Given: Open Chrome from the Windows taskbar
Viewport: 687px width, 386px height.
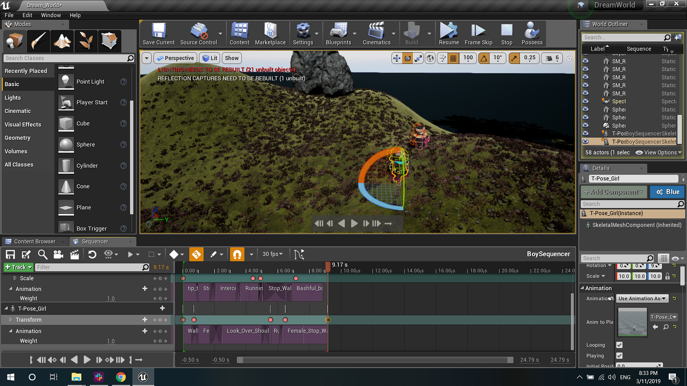Looking at the screenshot, I should pos(121,377).
